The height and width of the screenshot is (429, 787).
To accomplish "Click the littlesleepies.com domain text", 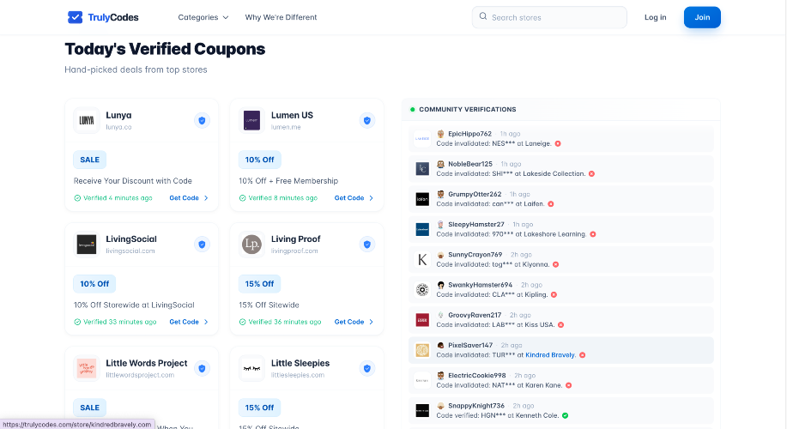I will tap(298, 375).
